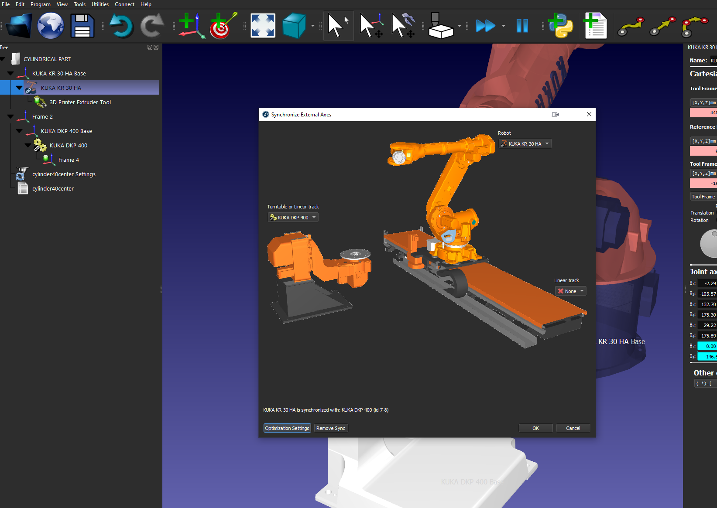Collapse the KUKA DKP 400 Base node
Image resolution: width=717 pixels, height=508 pixels.
[x=19, y=131]
